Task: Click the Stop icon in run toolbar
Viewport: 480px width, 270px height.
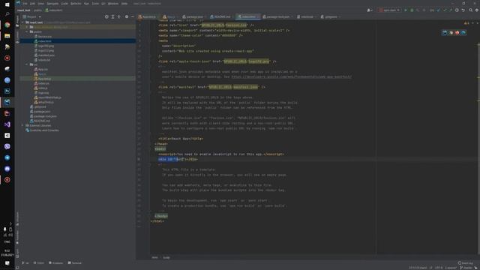Action: pos(424,10)
